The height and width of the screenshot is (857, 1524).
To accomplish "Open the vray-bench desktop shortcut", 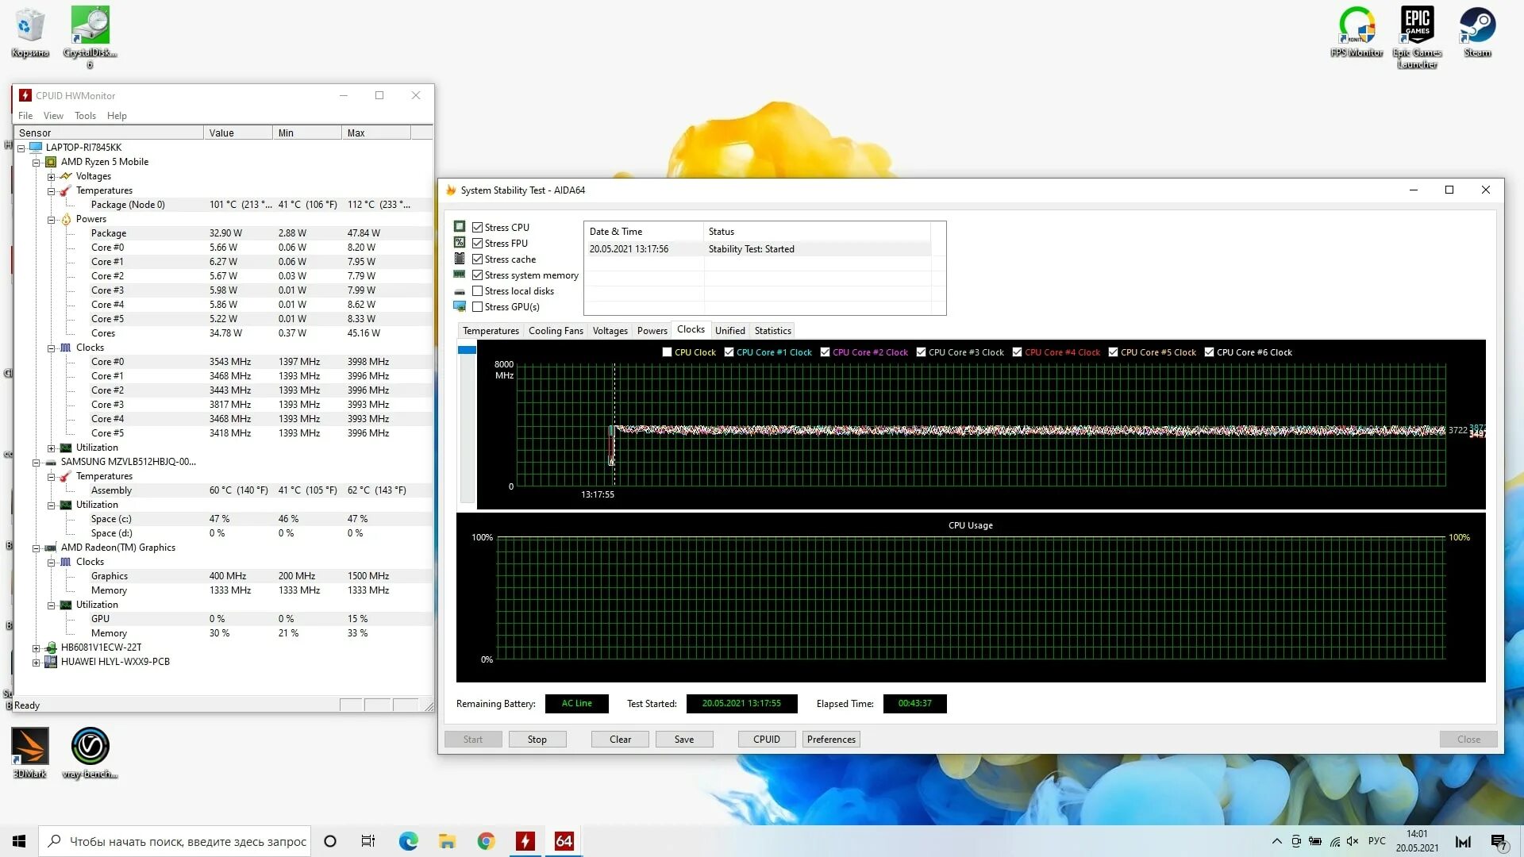I will (90, 752).
